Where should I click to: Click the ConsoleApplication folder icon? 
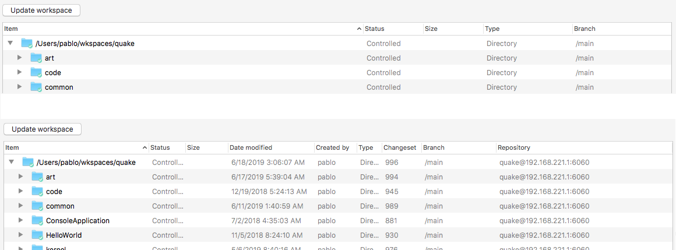coord(37,220)
